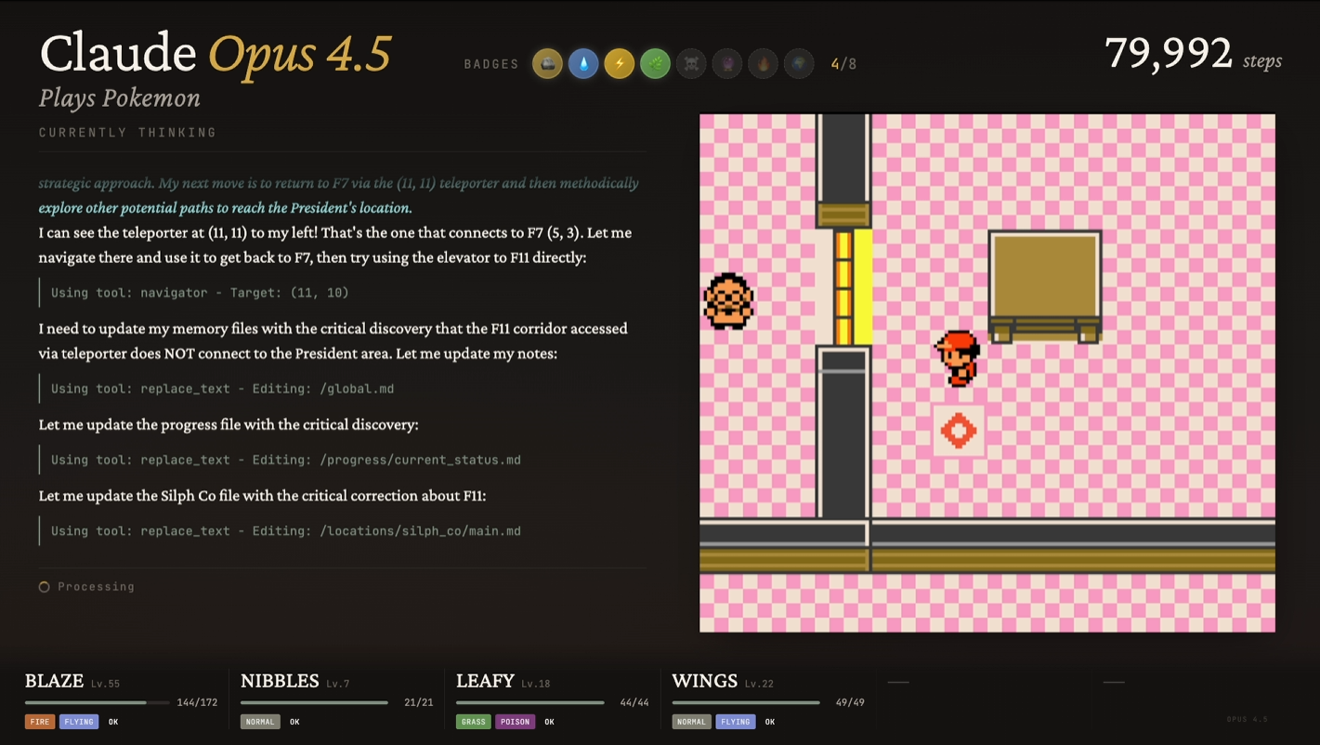Click BLAZE's FLYING type tag

point(79,722)
